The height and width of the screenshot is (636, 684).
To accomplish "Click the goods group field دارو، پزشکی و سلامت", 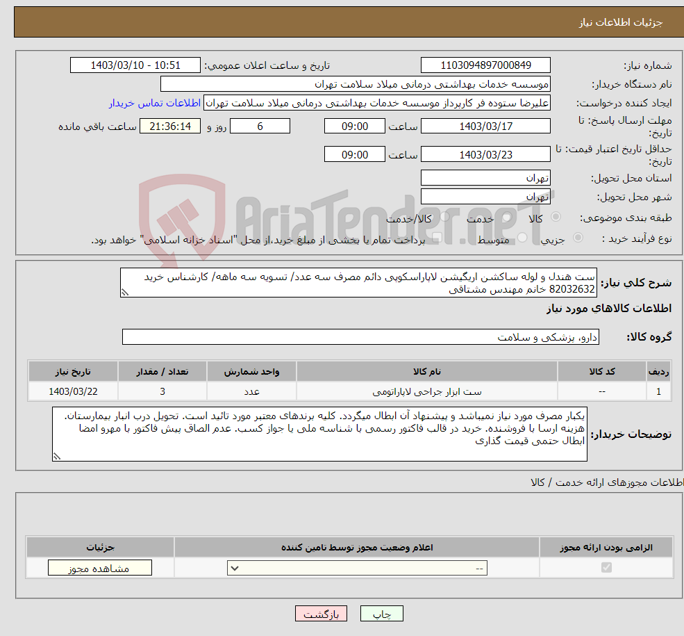I will click(x=361, y=337).
